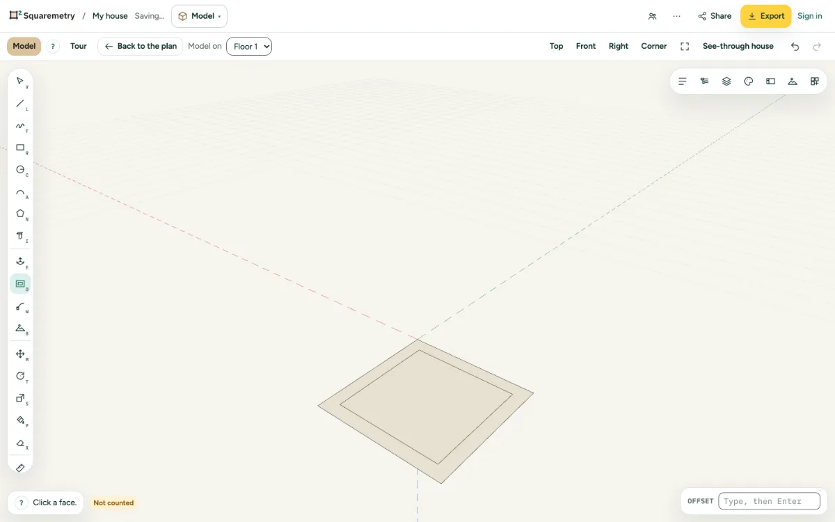835x522 pixels.
Task: Select the Tape measure tool
Action: 20,468
